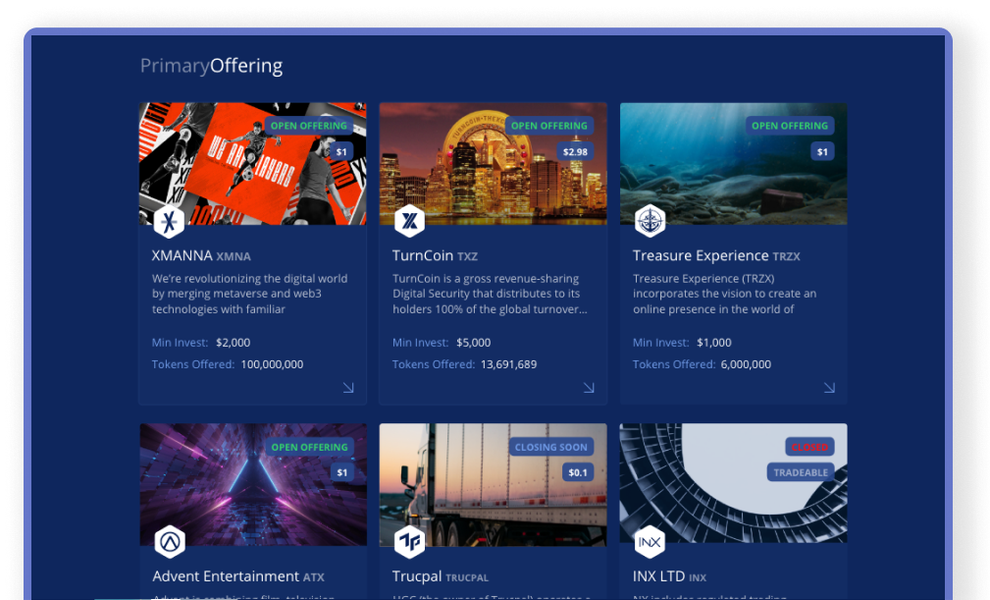Click Open Offering badge on Advent Entertainment
This screenshot has height=600, width=990.
point(309,447)
